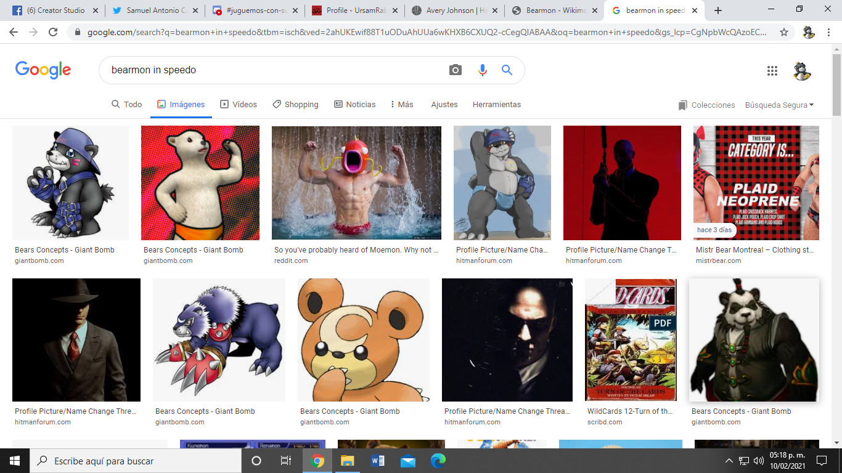The image size is (842, 473).
Task: Click the blue magnifier search button
Action: point(507,70)
